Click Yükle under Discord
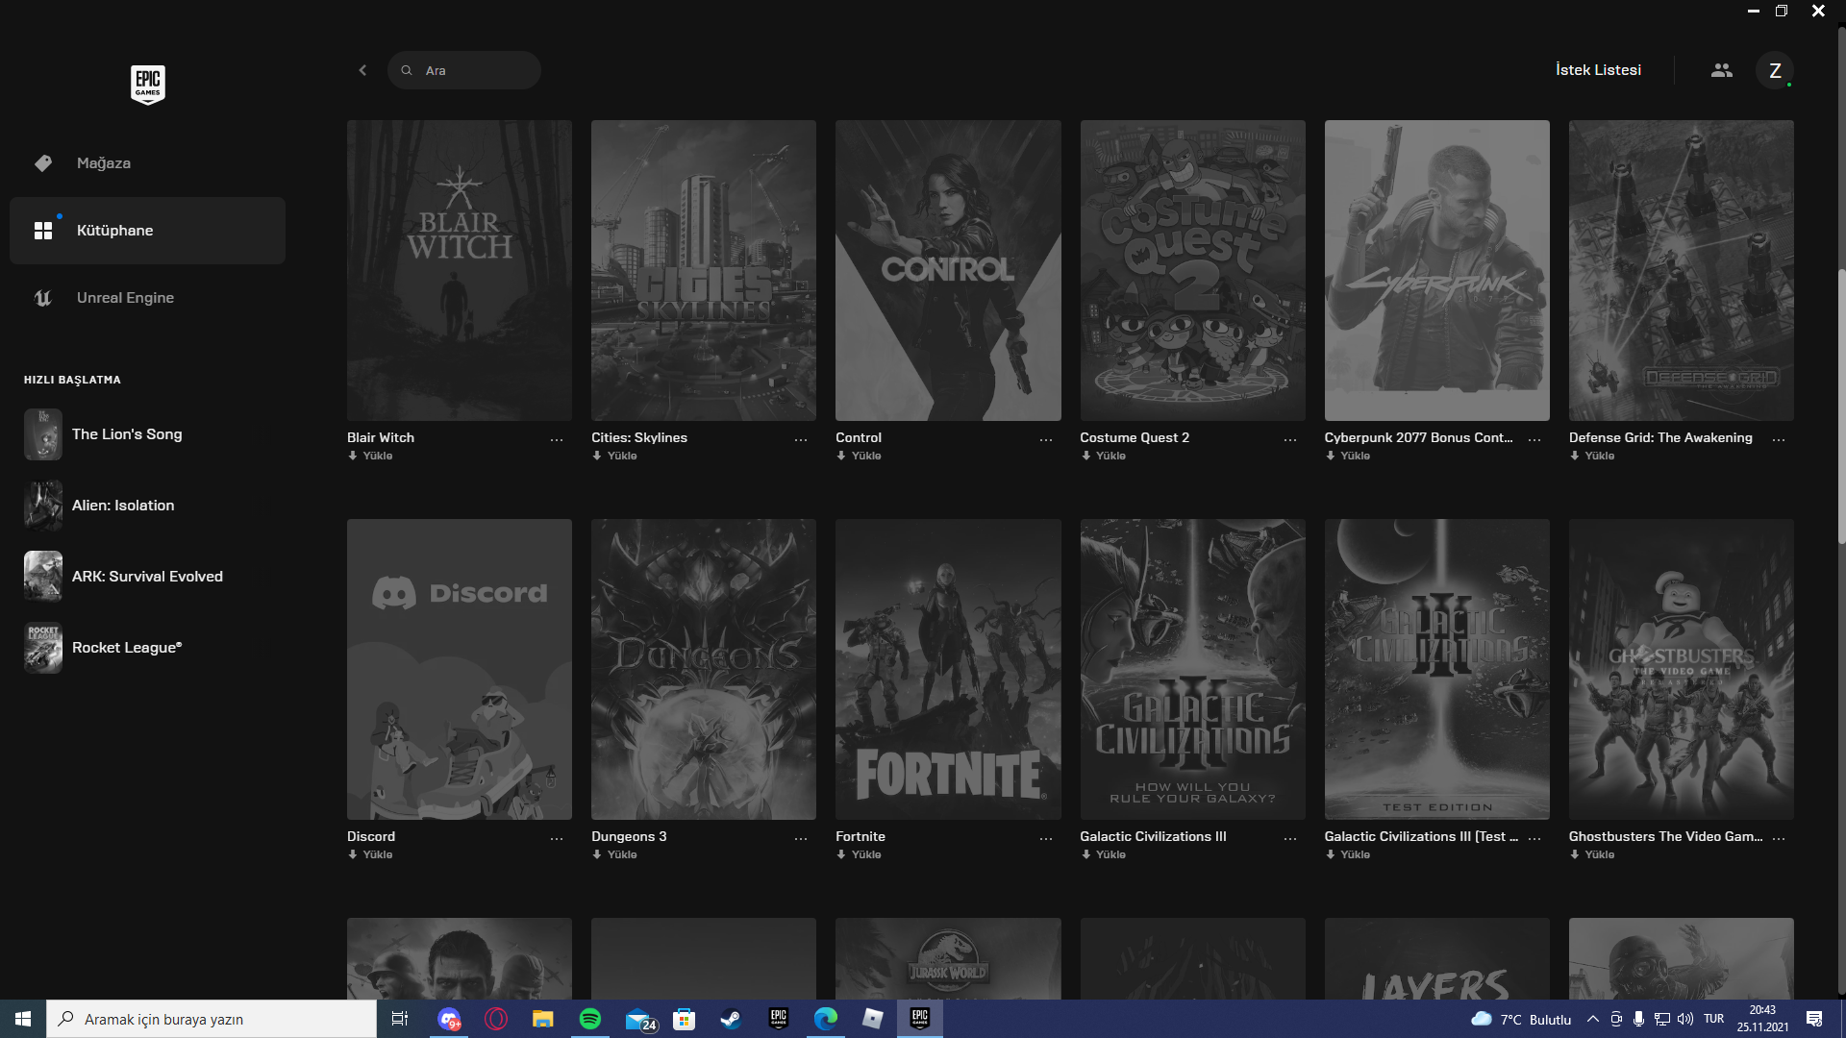 coord(370,854)
